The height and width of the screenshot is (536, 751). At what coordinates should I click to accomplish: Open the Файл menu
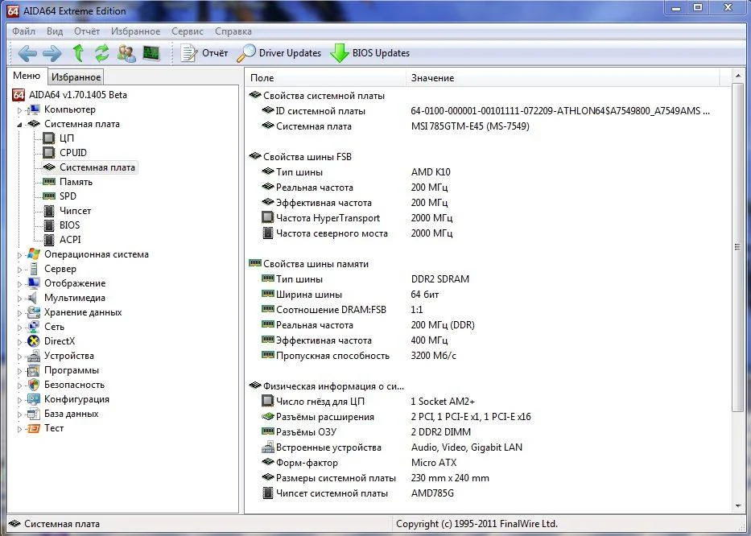click(23, 31)
